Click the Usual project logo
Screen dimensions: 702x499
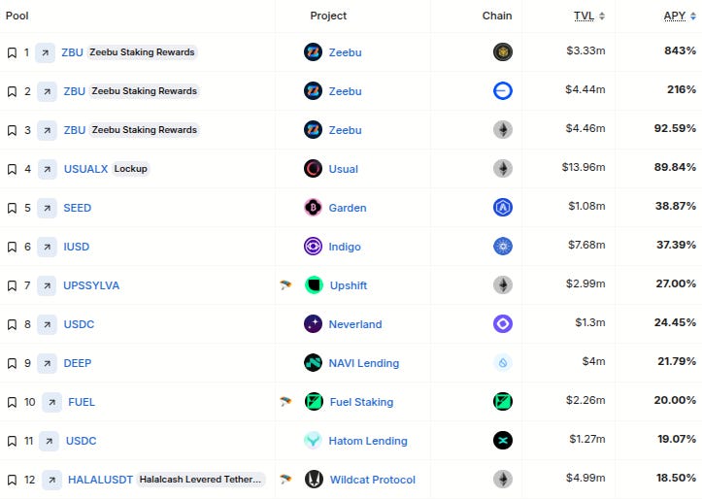(x=313, y=169)
